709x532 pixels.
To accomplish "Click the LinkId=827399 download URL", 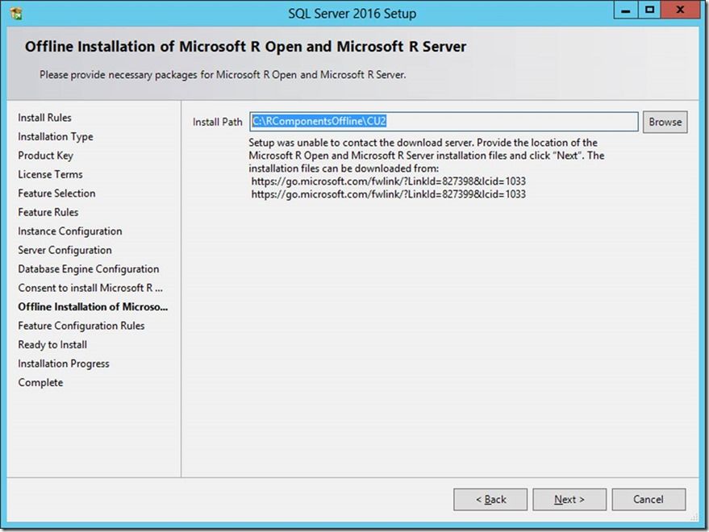I will point(389,194).
